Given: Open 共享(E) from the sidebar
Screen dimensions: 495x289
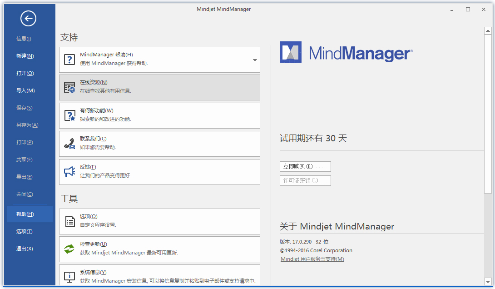Looking at the screenshot, I should point(25,160).
